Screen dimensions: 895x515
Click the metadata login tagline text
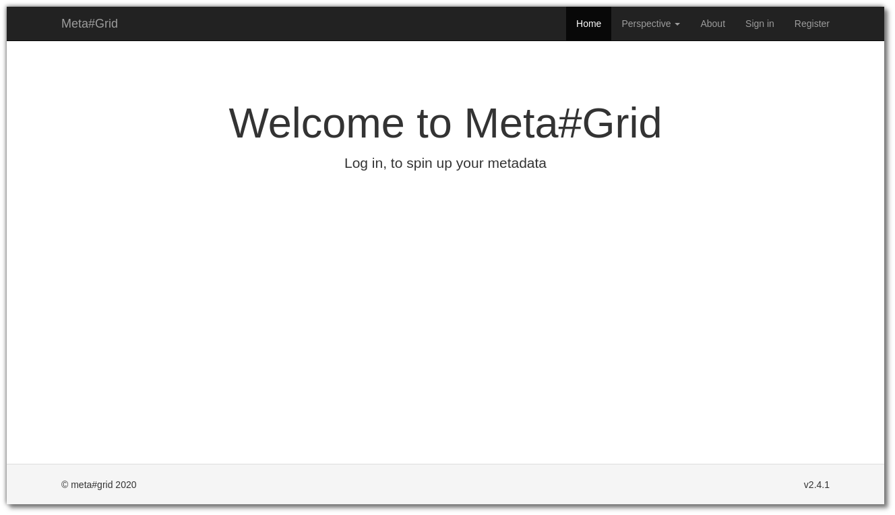445,163
